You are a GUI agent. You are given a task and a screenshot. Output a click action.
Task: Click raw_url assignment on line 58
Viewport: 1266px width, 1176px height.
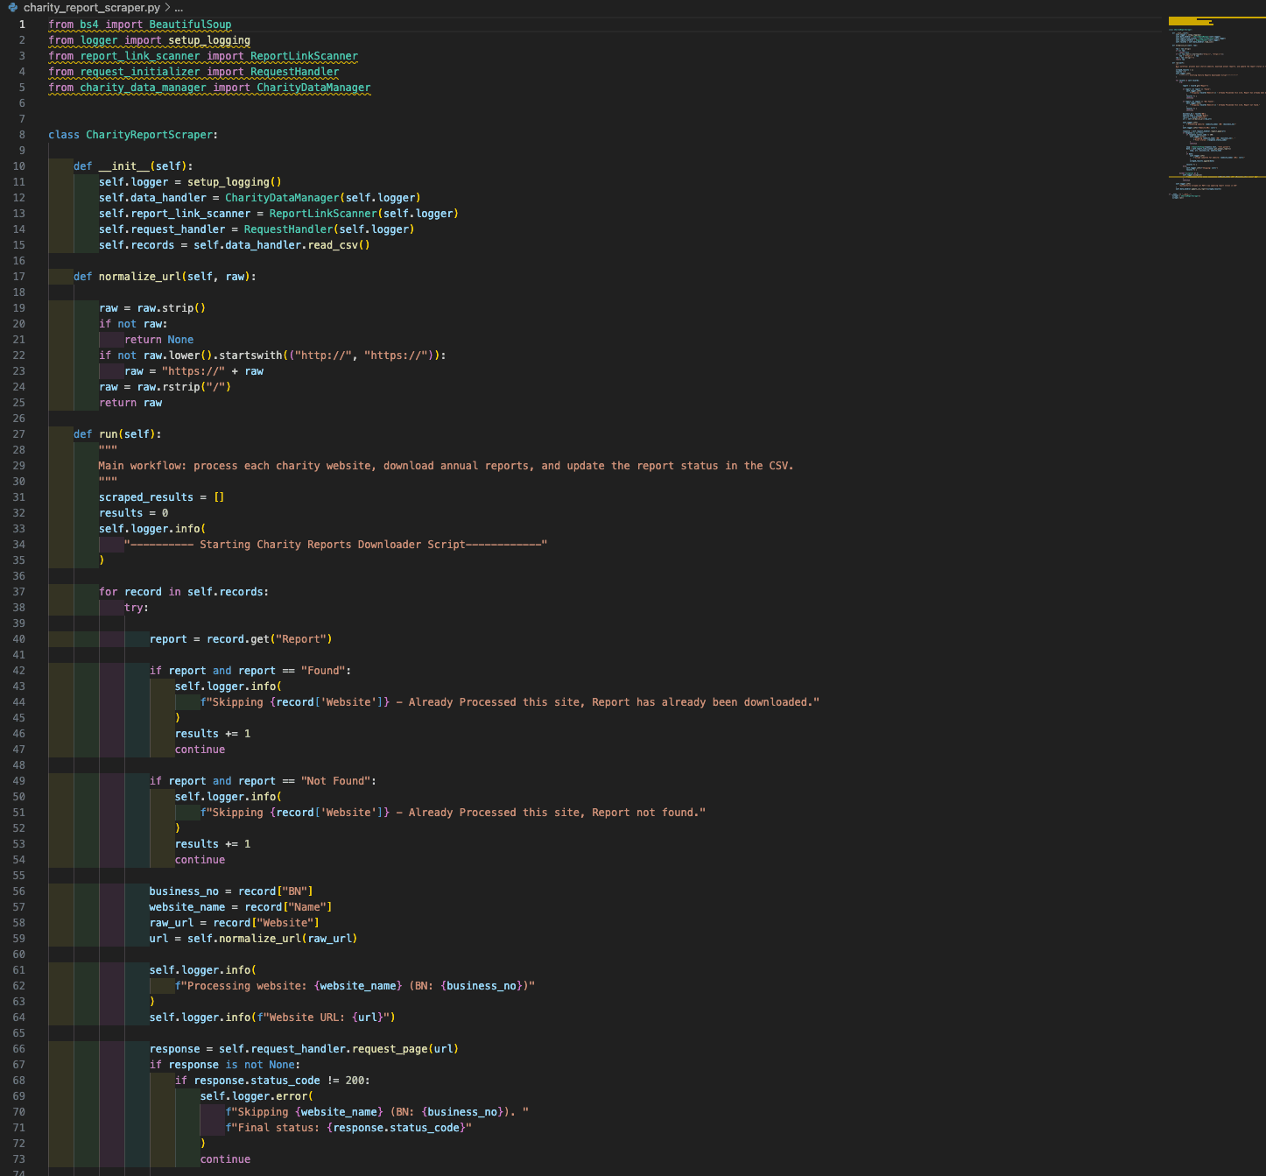[x=235, y=923]
